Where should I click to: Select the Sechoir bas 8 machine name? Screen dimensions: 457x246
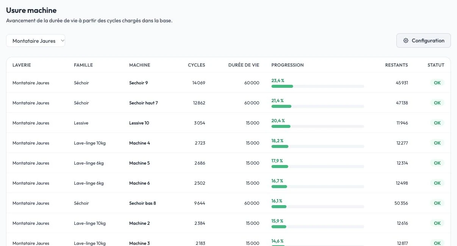[142, 203]
